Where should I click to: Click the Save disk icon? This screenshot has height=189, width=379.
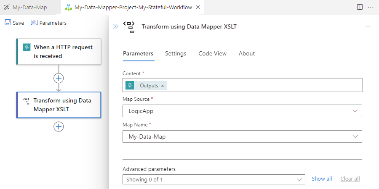tap(8, 23)
